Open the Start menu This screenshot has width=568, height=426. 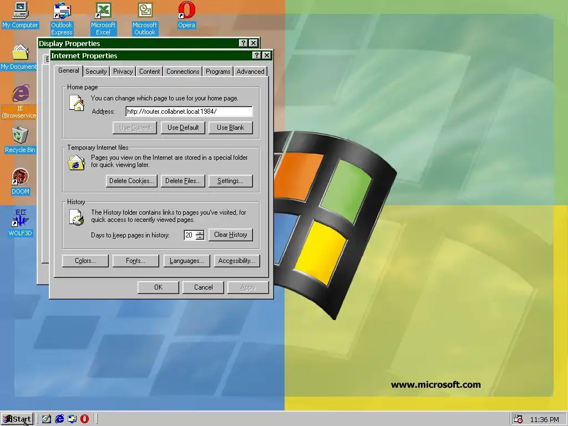point(17,419)
